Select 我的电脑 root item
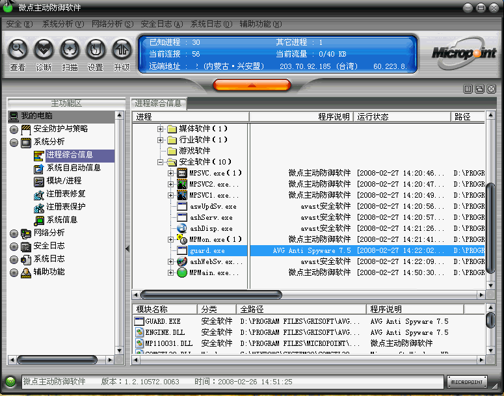504x396 pixels. click(x=61, y=116)
